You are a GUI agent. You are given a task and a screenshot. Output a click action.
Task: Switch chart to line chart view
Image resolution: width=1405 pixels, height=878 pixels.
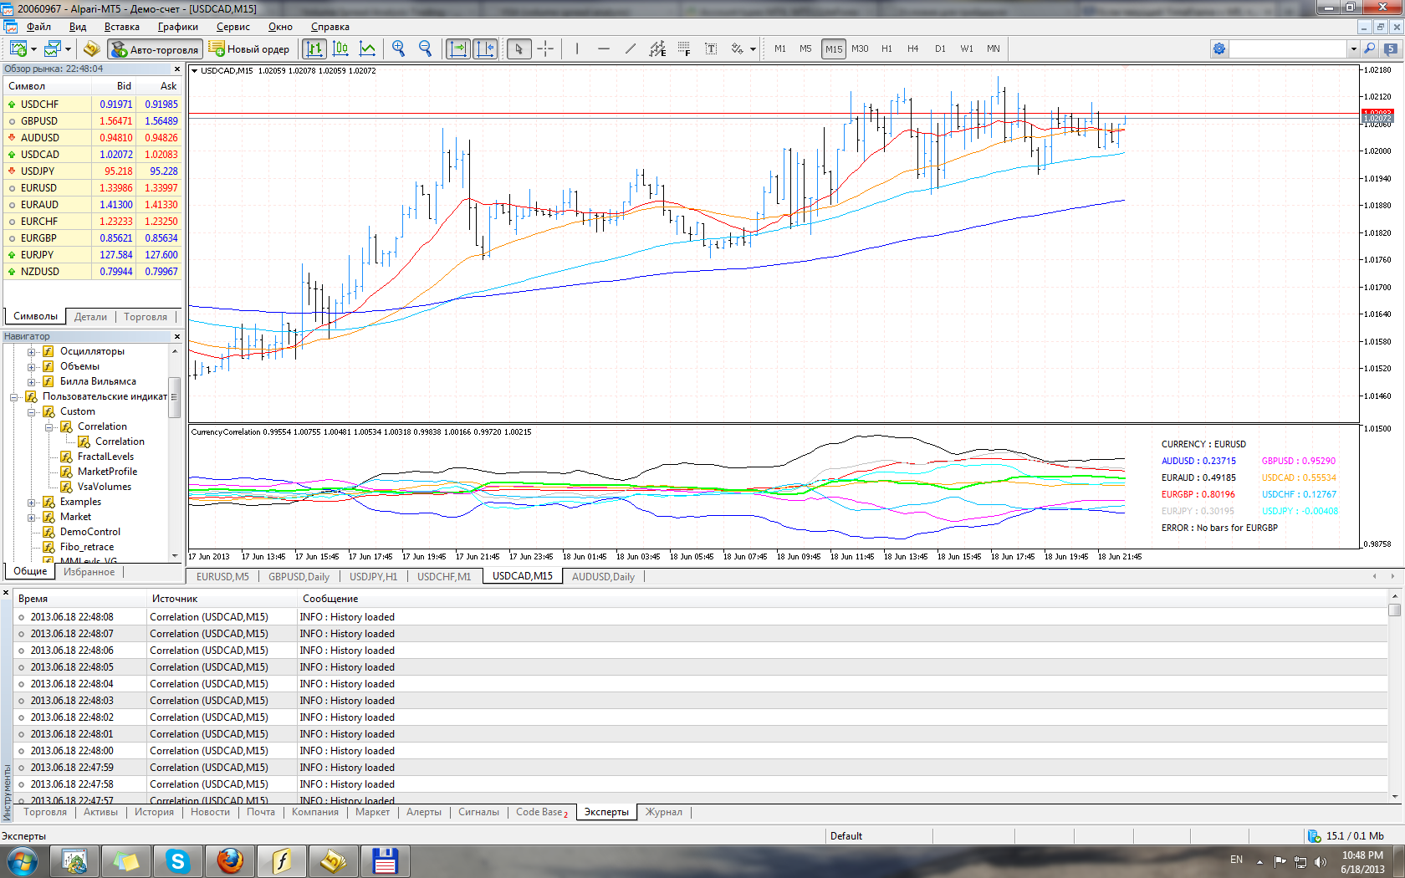[367, 48]
